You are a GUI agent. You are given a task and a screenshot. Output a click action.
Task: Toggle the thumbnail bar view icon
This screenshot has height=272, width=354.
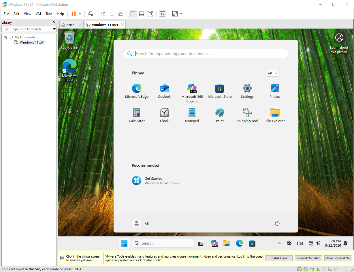pyautogui.click(x=142, y=14)
